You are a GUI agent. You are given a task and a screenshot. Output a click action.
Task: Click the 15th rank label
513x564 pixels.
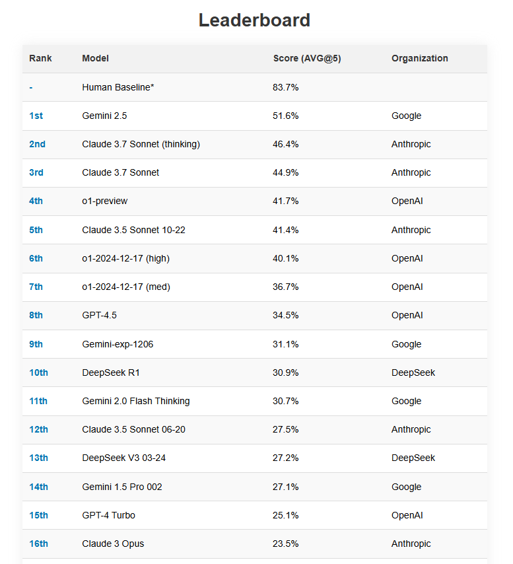click(38, 516)
